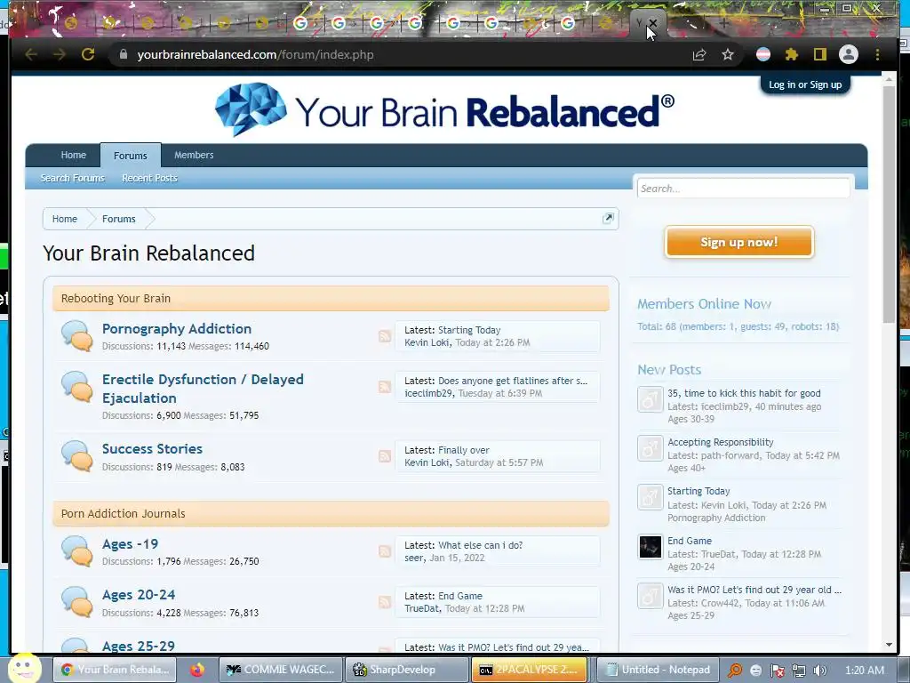Screen dimensions: 910x683
Task: Click the network tray icon
Action: pos(799,671)
